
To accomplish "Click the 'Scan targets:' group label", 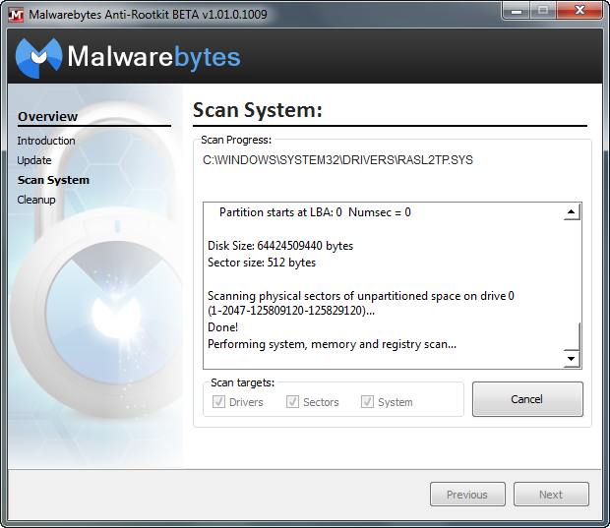I will point(243,382).
